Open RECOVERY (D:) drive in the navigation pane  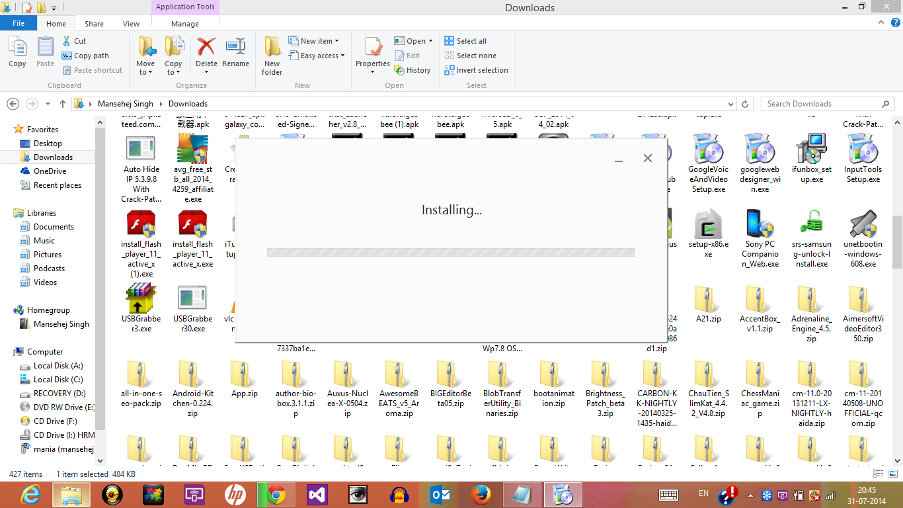point(59,394)
